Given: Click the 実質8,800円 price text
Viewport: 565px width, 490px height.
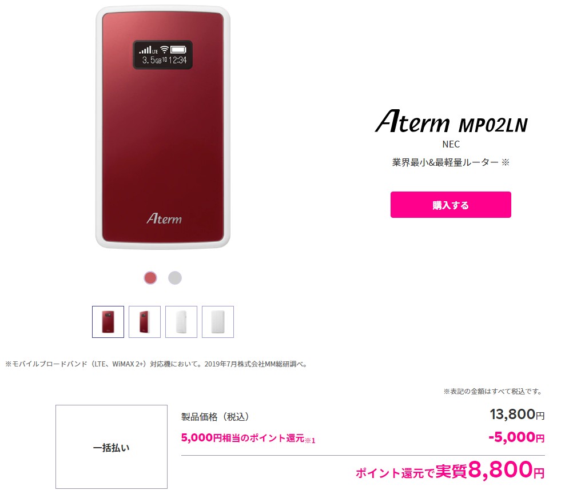Looking at the screenshot, I should (x=490, y=470).
